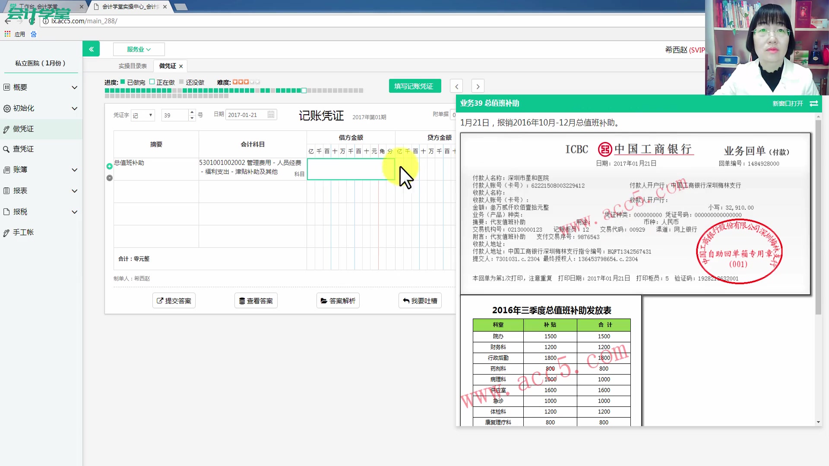The image size is (829, 466).
Task: Click the 还没做 gray legend box
Action: pyautogui.click(x=181, y=82)
